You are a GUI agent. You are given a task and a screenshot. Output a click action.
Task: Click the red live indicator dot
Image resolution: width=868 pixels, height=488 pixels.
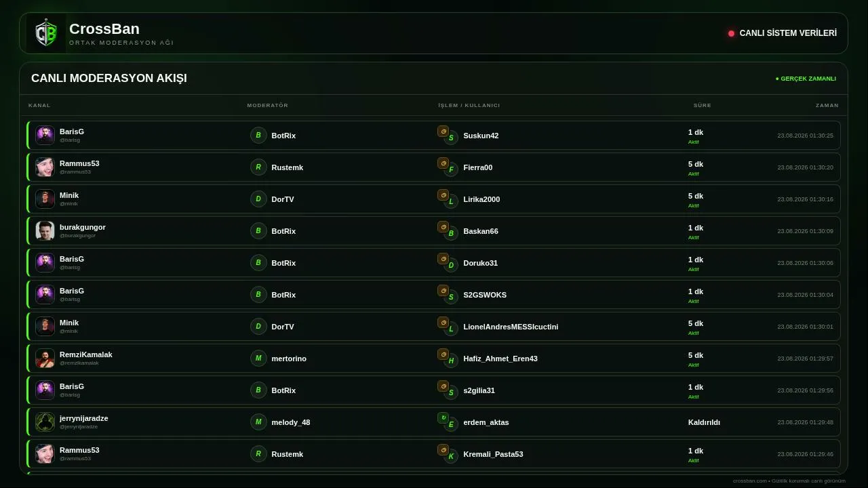pyautogui.click(x=731, y=33)
